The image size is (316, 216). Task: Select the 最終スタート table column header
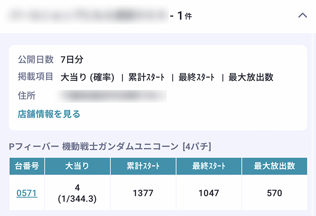209,166
